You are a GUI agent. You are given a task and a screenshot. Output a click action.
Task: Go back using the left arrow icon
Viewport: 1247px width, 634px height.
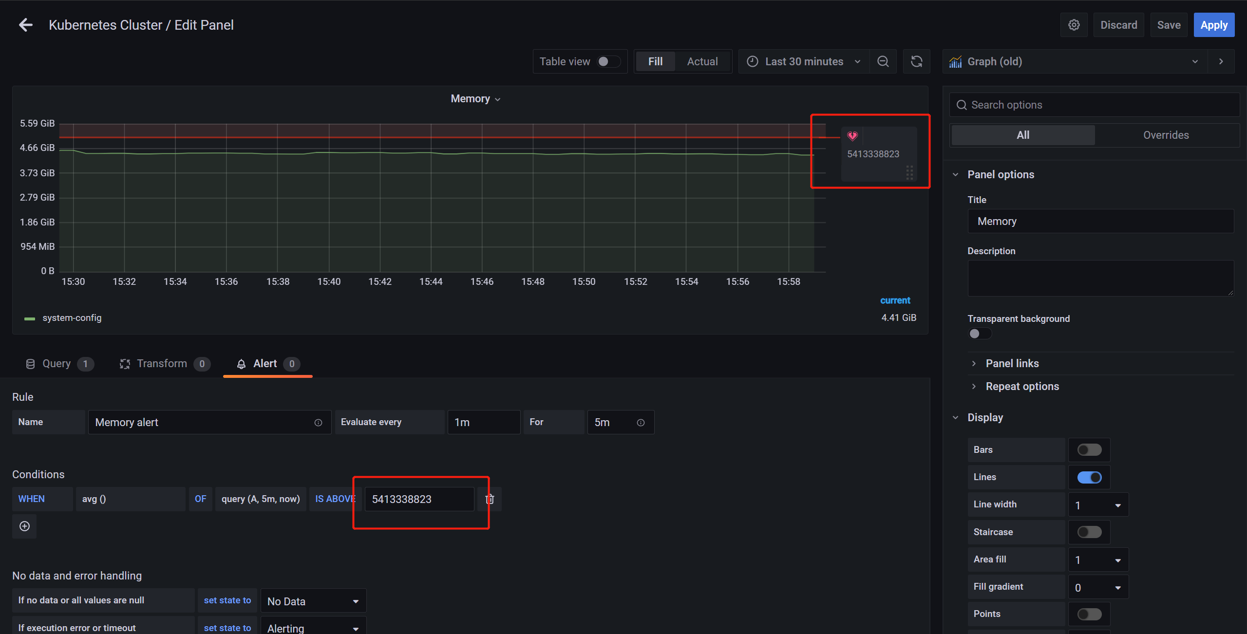click(x=26, y=25)
